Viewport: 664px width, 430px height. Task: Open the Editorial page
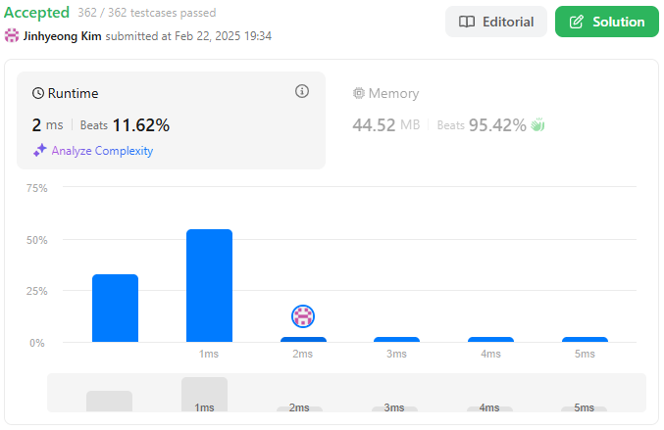[496, 22]
